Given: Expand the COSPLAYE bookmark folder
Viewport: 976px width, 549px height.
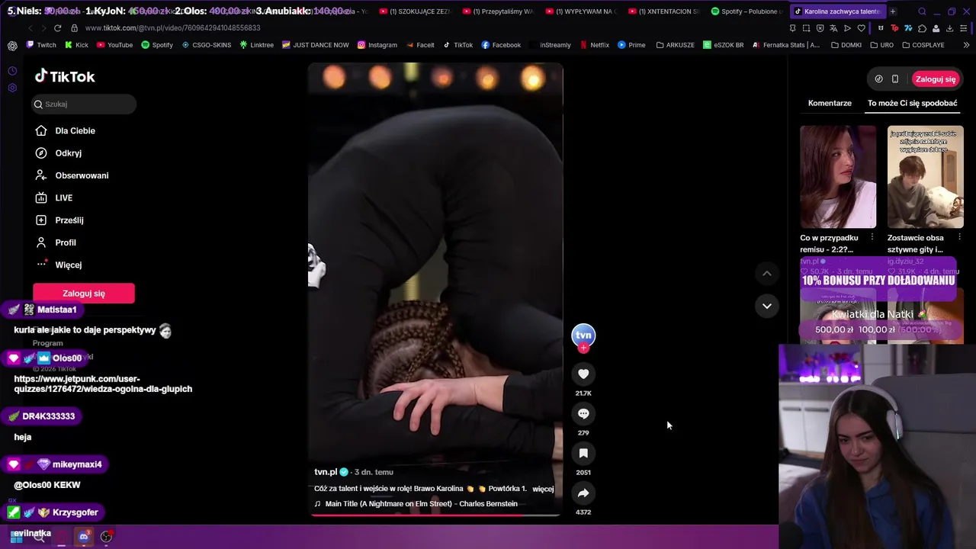Looking at the screenshot, I should coord(923,45).
